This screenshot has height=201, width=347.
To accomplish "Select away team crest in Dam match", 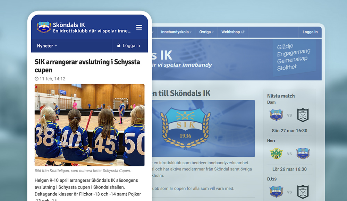I will tap(303, 115).
